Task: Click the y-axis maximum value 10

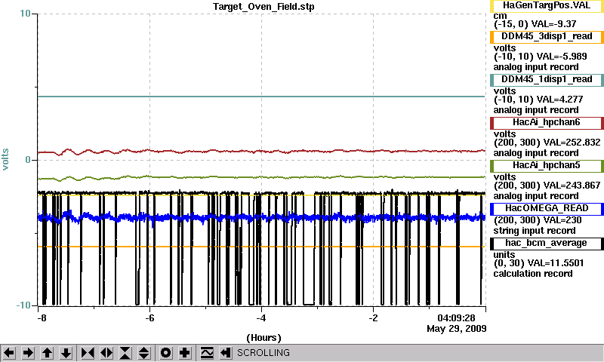Action: [x=25, y=14]
